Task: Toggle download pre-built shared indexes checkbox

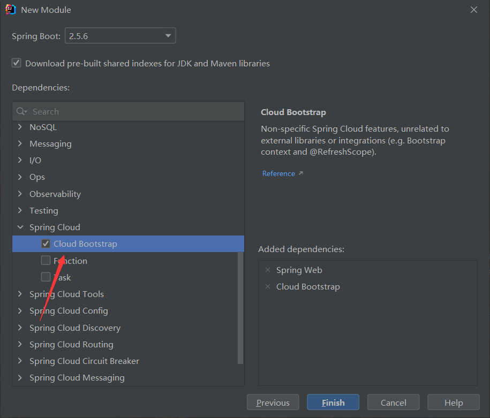Action: coord(16,63)
